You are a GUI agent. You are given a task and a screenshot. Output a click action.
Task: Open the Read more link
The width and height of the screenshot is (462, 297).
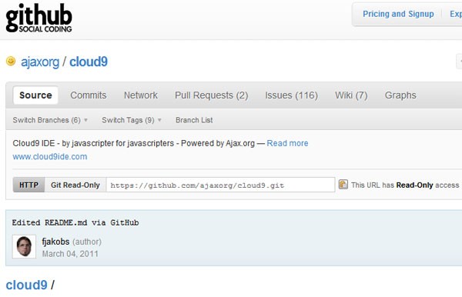[287, 143]
